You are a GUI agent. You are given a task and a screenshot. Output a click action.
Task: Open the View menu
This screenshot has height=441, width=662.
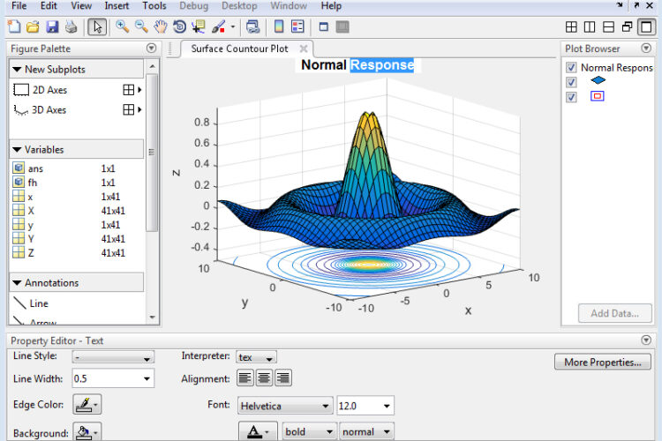pos(81,6)
